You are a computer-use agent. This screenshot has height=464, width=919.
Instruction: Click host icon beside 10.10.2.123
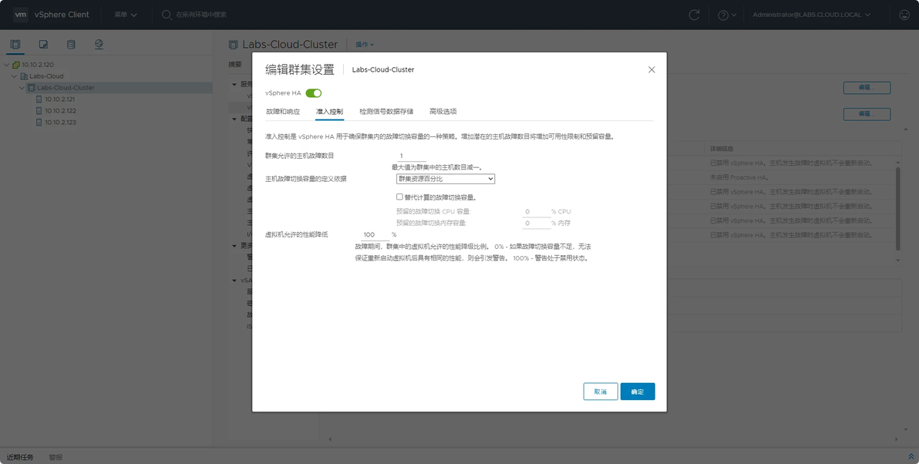[x=39, y=123]
